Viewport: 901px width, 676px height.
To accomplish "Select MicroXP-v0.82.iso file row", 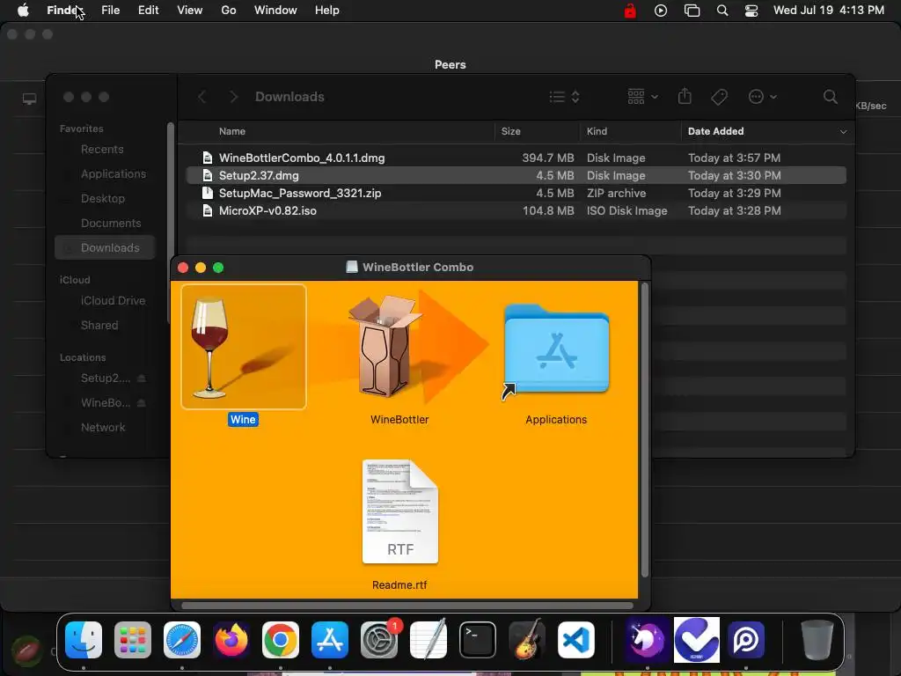I will point(516,211).
